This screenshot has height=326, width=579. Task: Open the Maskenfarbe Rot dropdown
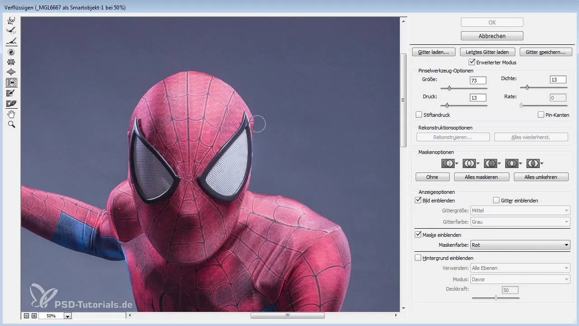(520, 245)
